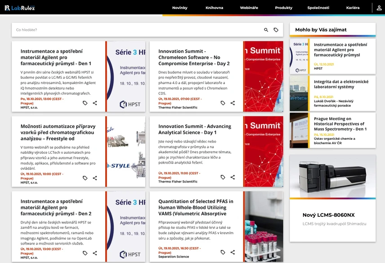Click the LabRulez logo
Viewport: 385px width, 263px height.
tap(20, 8)
